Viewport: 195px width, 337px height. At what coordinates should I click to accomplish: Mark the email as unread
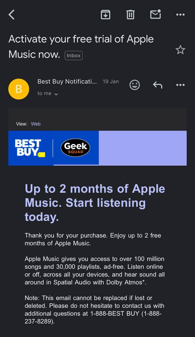point(155,15)
